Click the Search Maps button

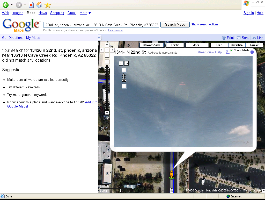pyautogui.click(x=175, y=25)
